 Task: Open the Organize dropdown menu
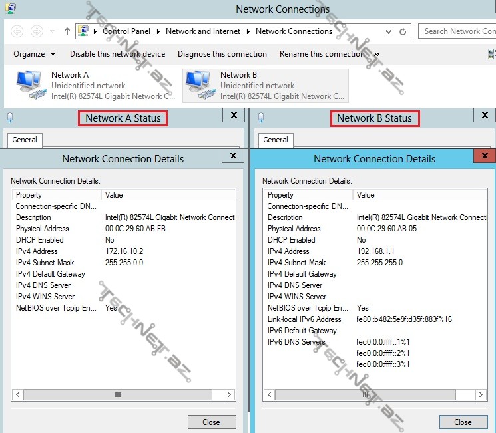[34, 54]
